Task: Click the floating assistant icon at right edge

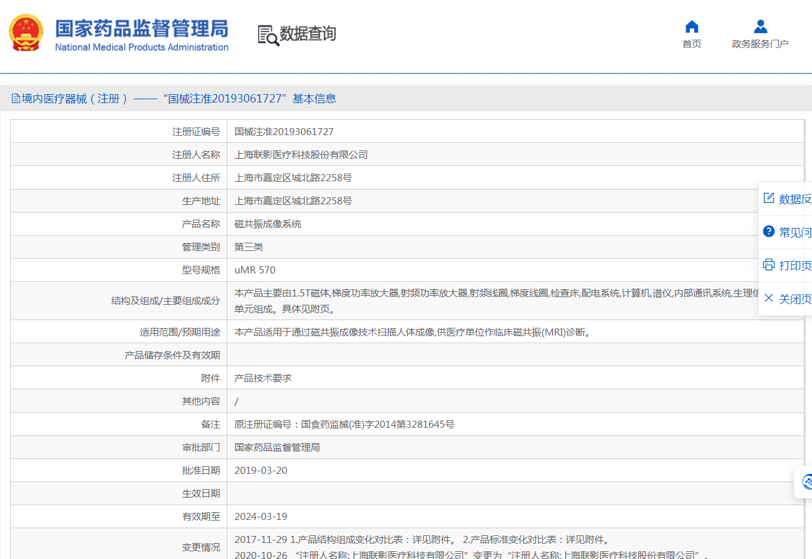Action: pos(806,482)
